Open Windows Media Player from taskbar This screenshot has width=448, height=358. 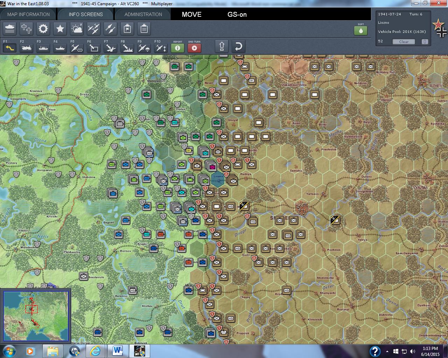(30, 351)
